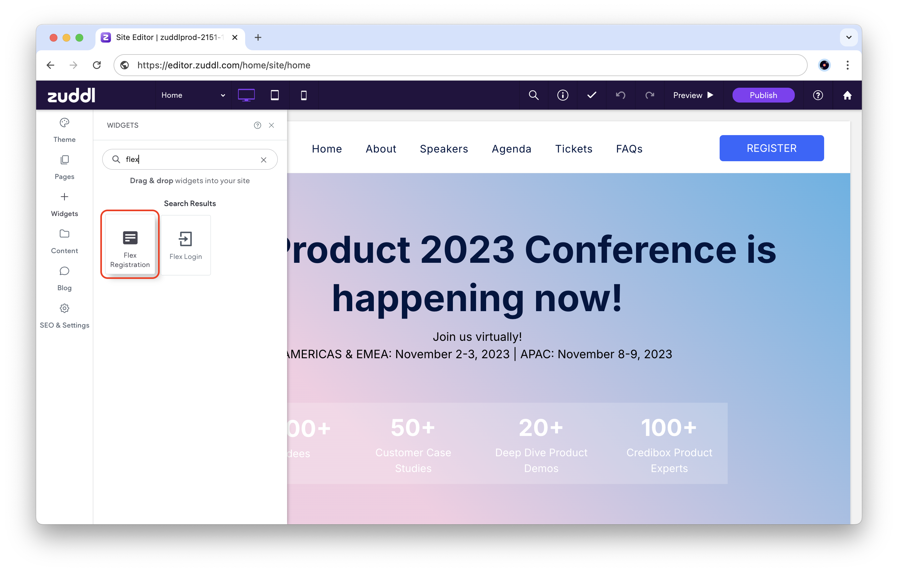Switch to tablet view icon
Viewport: 898px width, 572px height.
[x=275, y=95]
